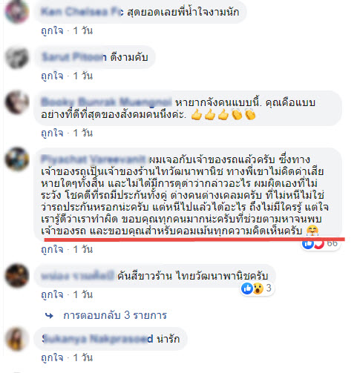Click the reply arrow icon beside การตอบกลับ 3 รายการ
Image resolution: width=357 pixels, height=373 pixels.
click(x=49, y=316)
